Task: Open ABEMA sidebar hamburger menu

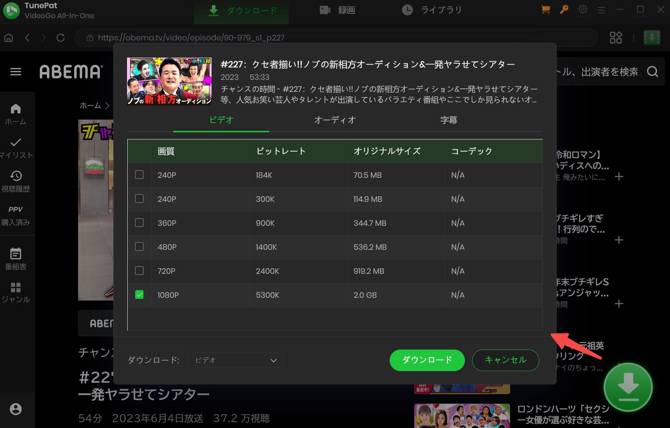Action: [16, 72]
